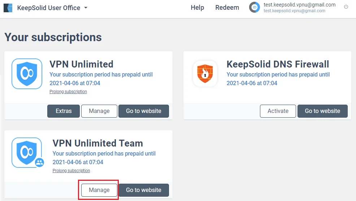This screenshot has height=201, width=356.
Task: Click Manage under VPN Unlimited
Action: click(x=99, y=111)
